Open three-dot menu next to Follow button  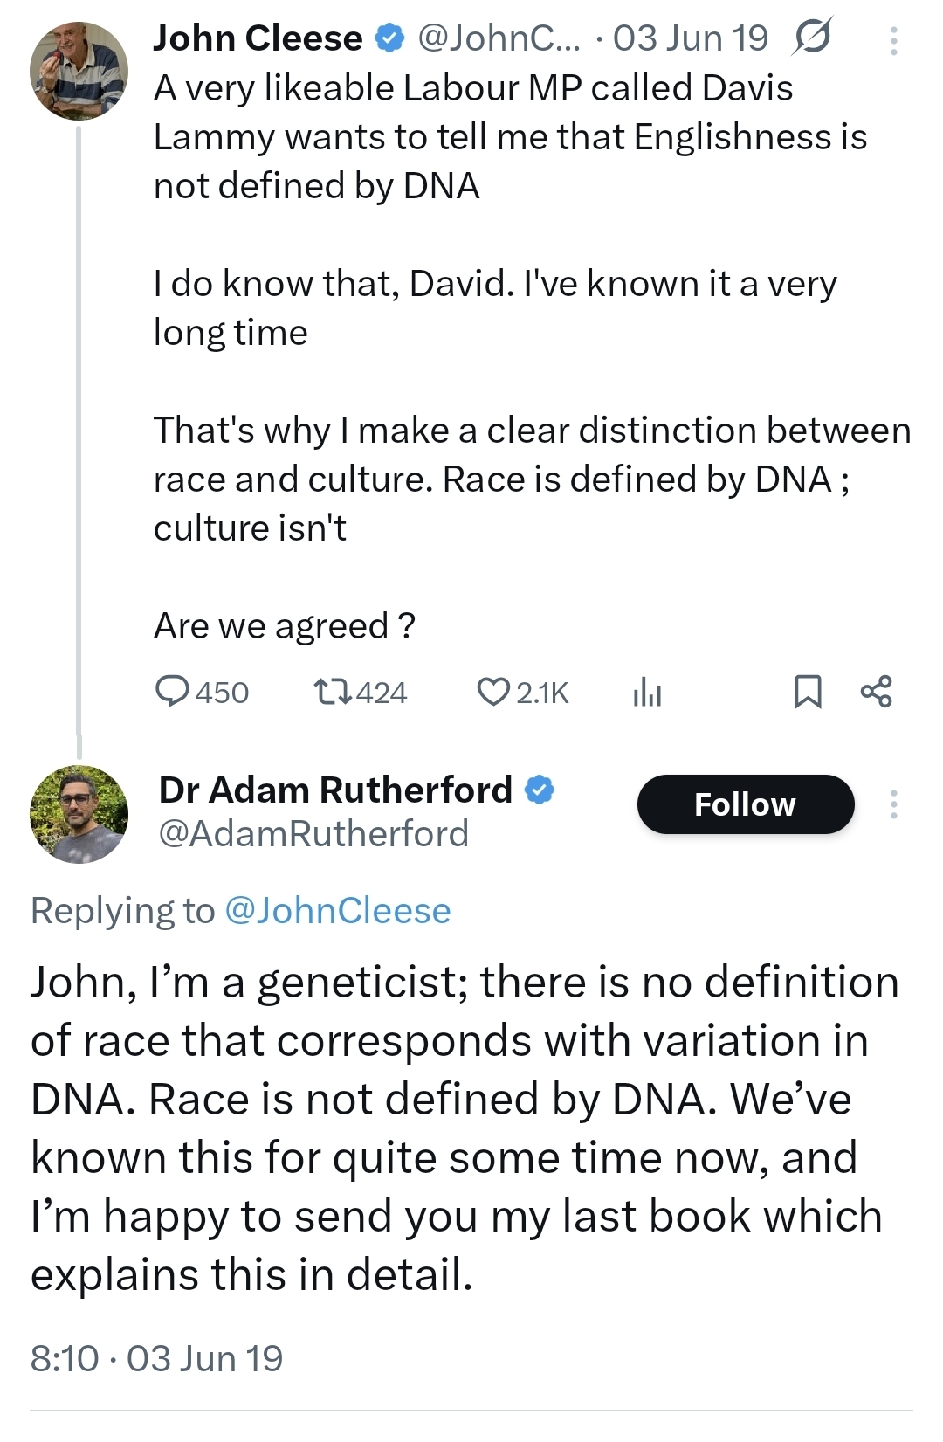pos(893,804)
